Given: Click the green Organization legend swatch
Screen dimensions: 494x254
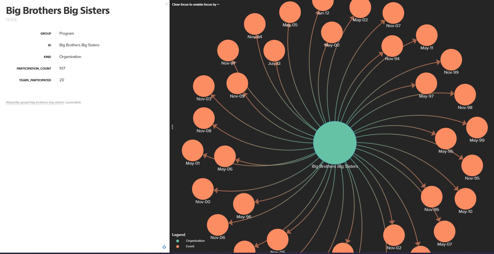Looking at the screenshot, I should click(178, 241).
